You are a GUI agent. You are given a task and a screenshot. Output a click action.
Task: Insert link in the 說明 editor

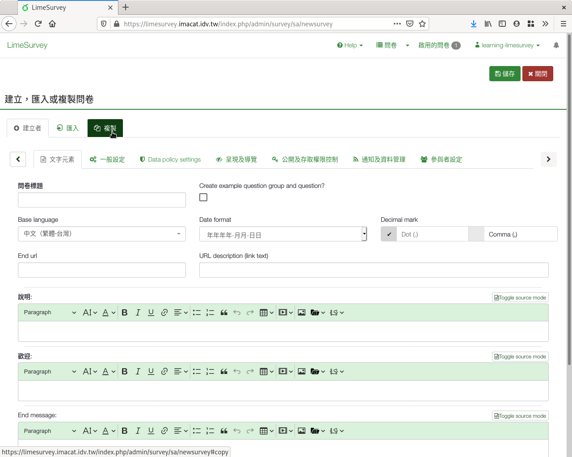click(x=164, y=312)
